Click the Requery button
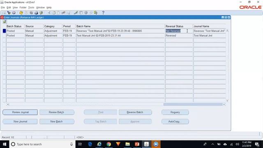The image size is (263, 148). [175, 112]
